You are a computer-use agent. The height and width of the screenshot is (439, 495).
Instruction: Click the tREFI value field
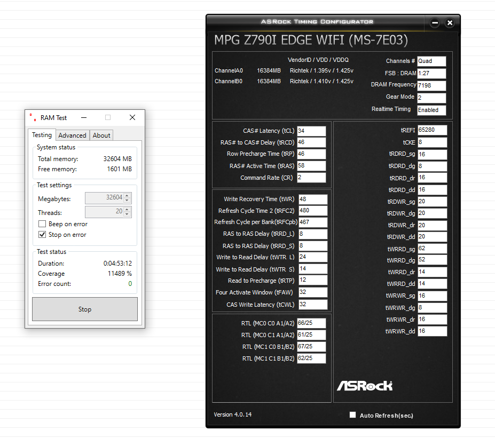pos(432,130)
